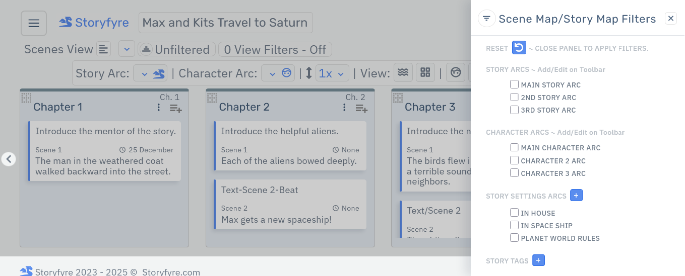Add a new Story Settings Arc
This screenshot has width=685, height=276.
576,195
